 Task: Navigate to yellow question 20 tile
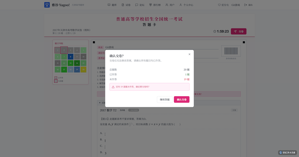pos(83,69)
